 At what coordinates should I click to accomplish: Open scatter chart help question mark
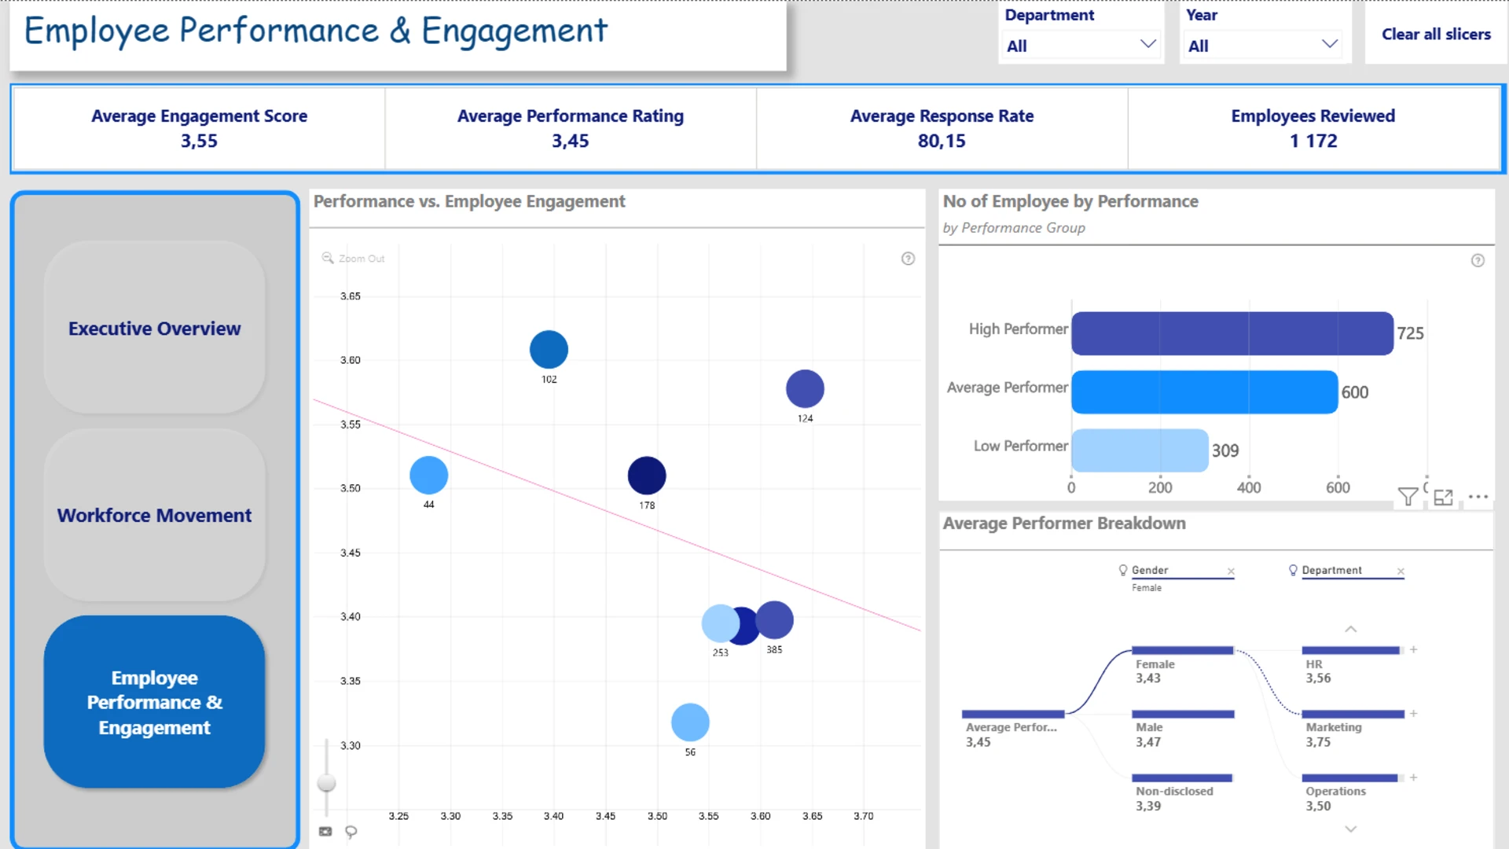tap(908, 259)
